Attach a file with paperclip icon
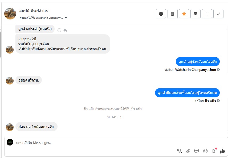 click(x=188, y=151)
